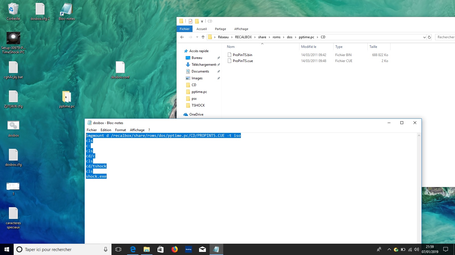The width and height of the screenshot is (455, 255).
Task: Select the dosbox.cfg 2 desktop file
Action: click(x=40, y=12)
